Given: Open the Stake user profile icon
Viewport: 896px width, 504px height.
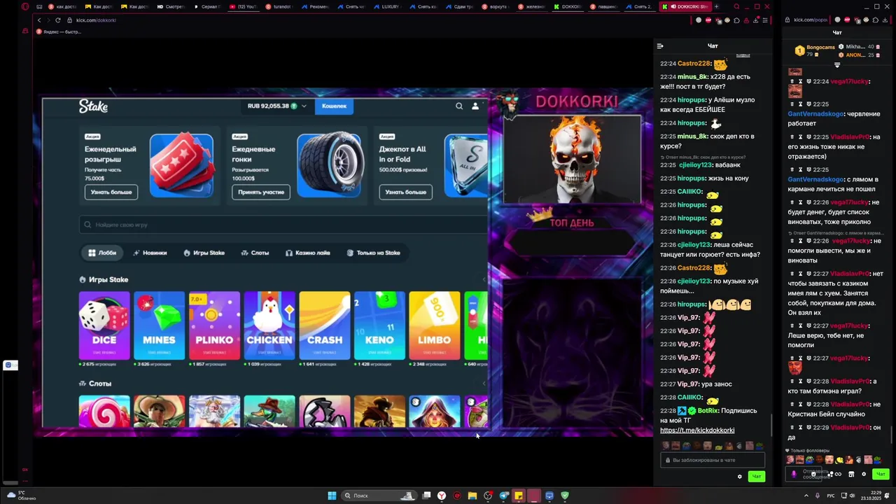Looking at the screenshot, I should click(475, 106).
